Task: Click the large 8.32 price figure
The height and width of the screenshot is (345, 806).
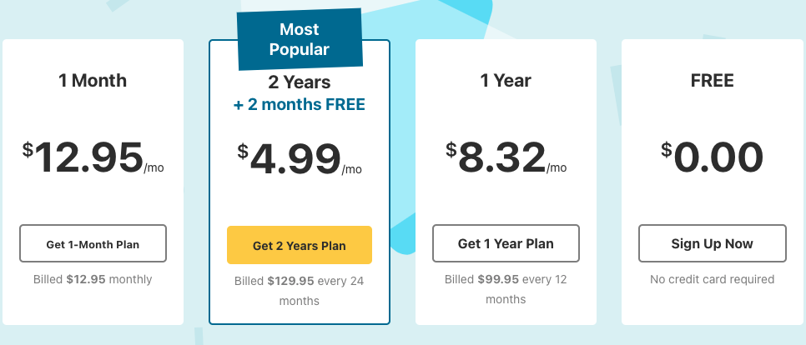Action: pos(501,157)
